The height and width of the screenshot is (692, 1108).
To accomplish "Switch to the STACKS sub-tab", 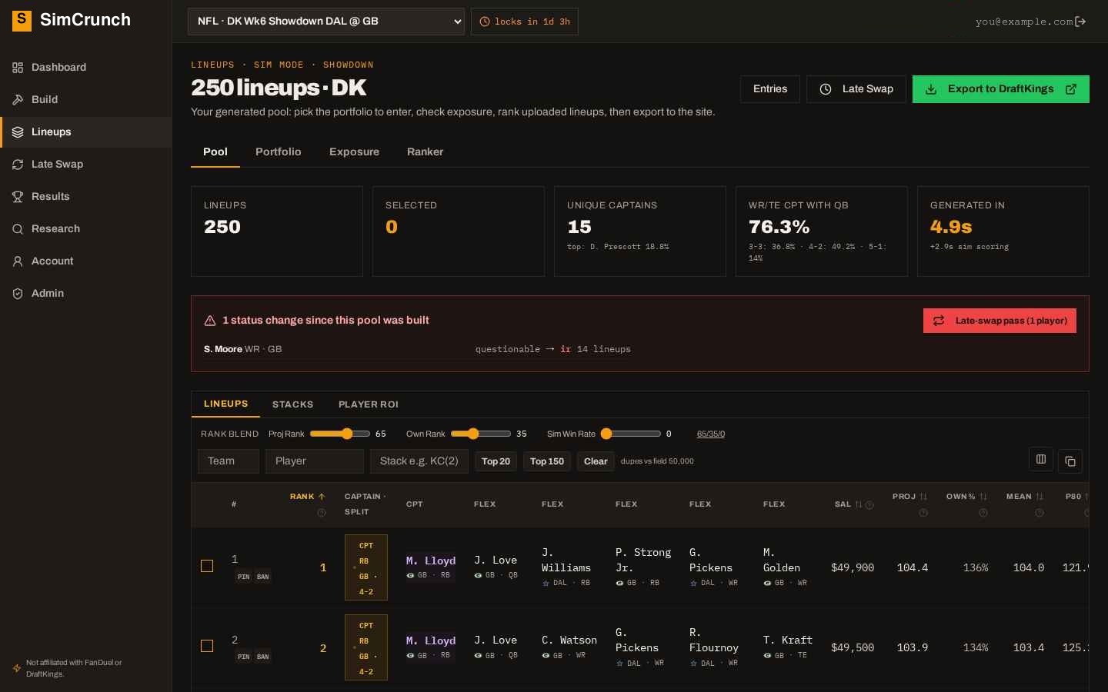I will click(x=292, y=404).
